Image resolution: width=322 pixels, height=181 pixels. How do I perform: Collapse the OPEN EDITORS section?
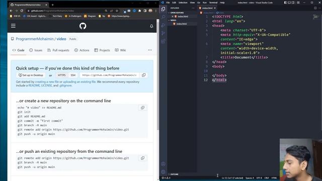pos(177,13)
